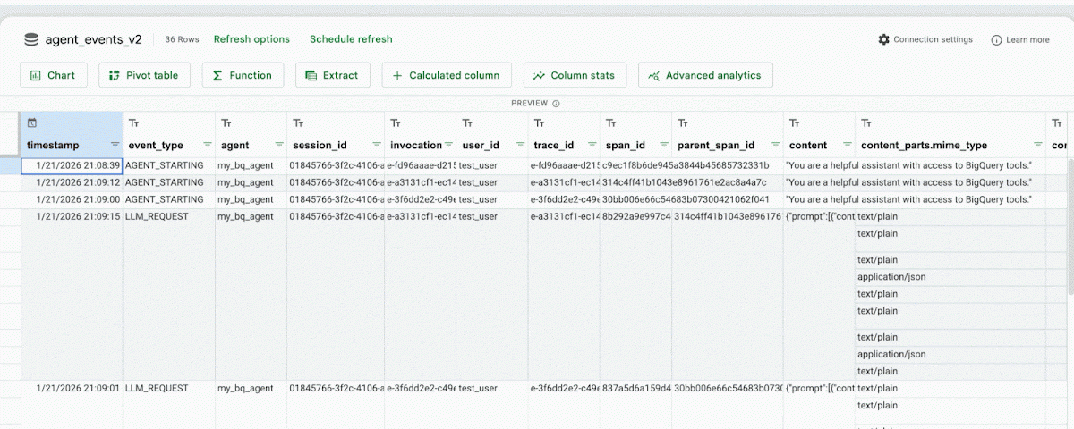Open the content column filter menu

click(x=848, y=145)
